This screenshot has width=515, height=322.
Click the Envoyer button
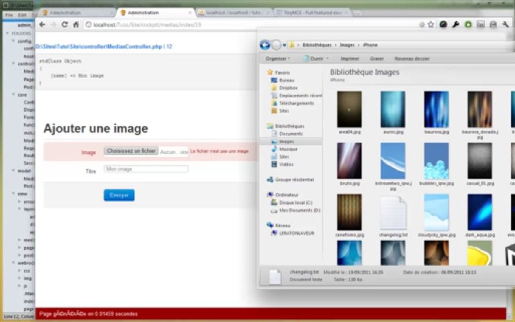click(x=119, y=195)
